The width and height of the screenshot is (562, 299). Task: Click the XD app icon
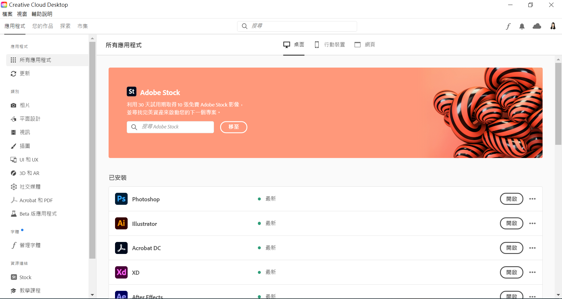pos(121,272)
